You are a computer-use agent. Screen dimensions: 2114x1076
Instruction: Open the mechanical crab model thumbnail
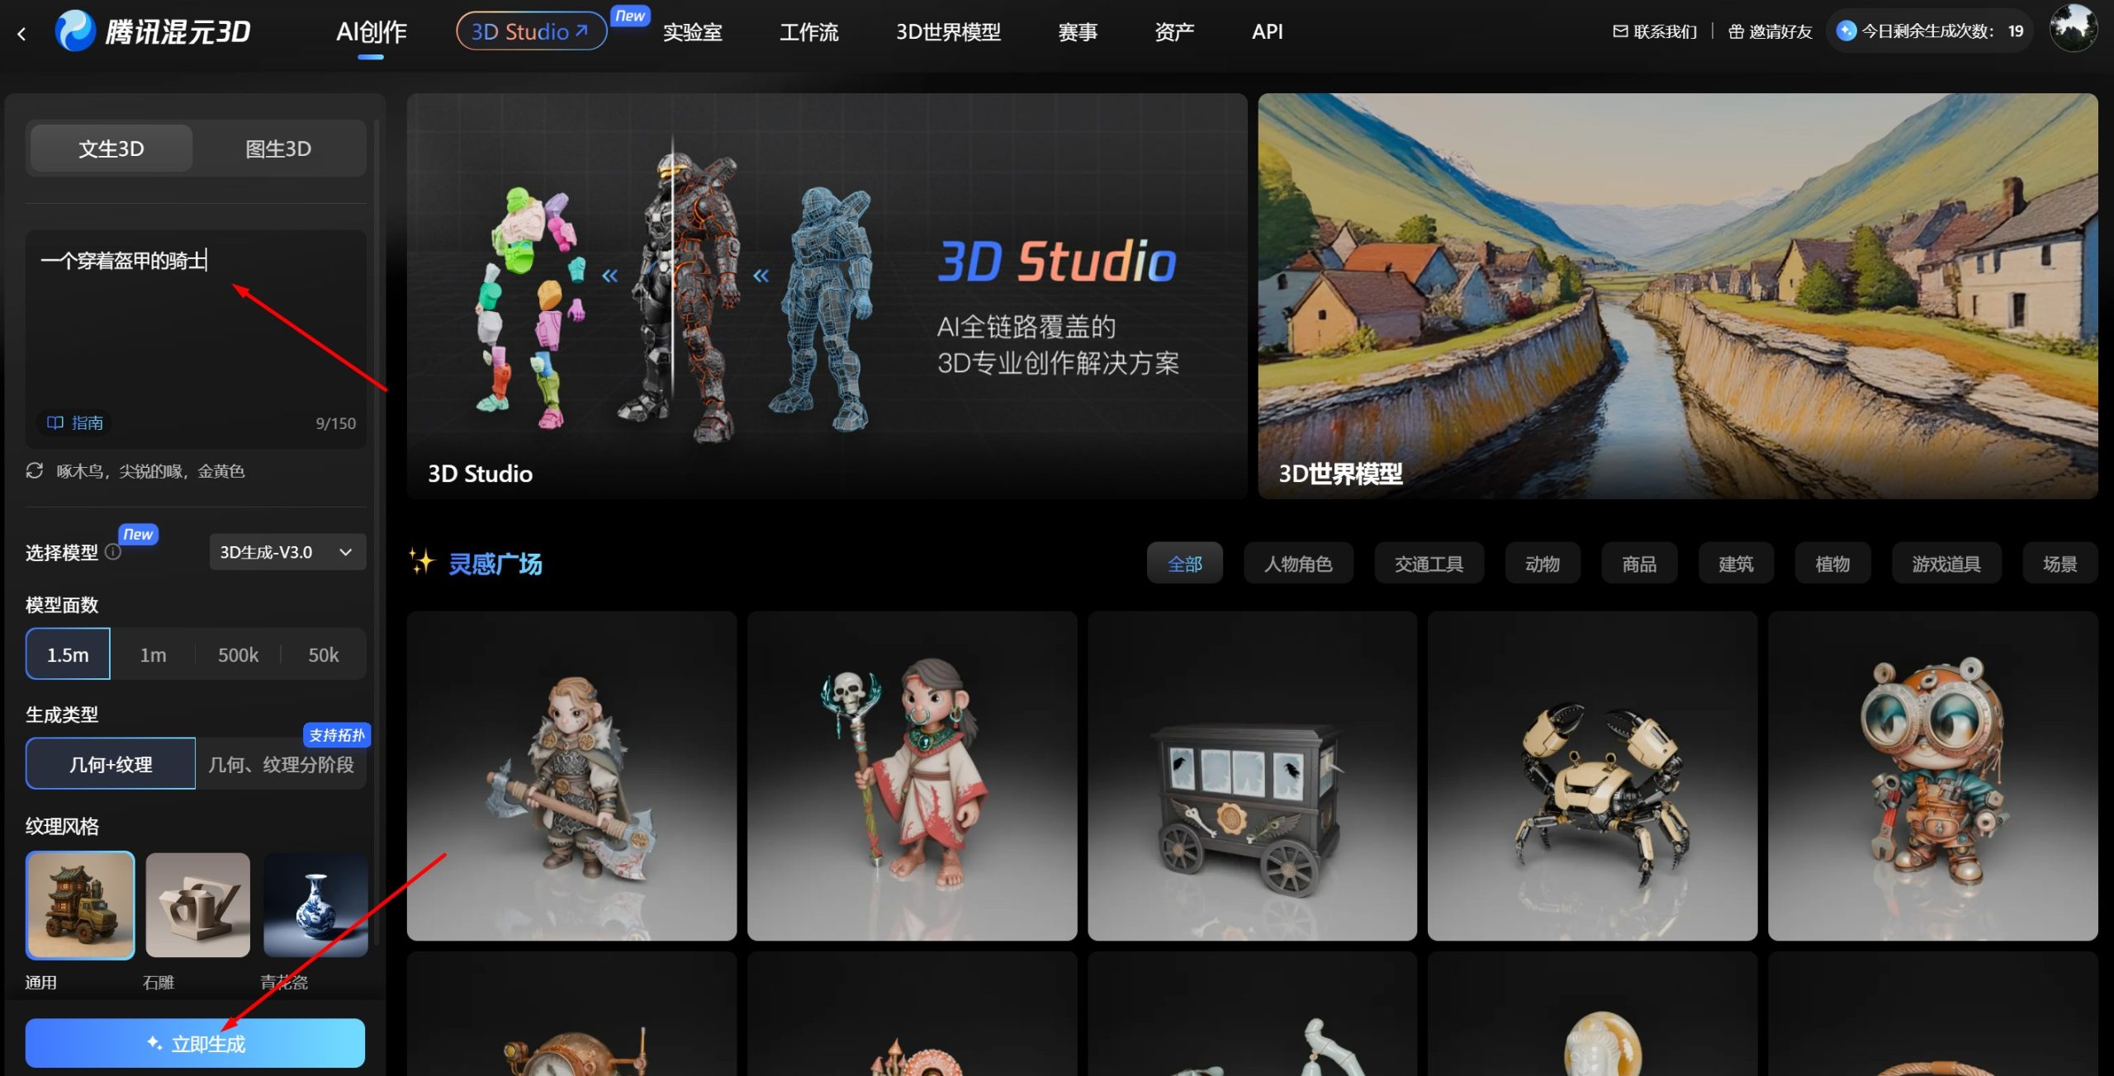(x=1591, y=776)
